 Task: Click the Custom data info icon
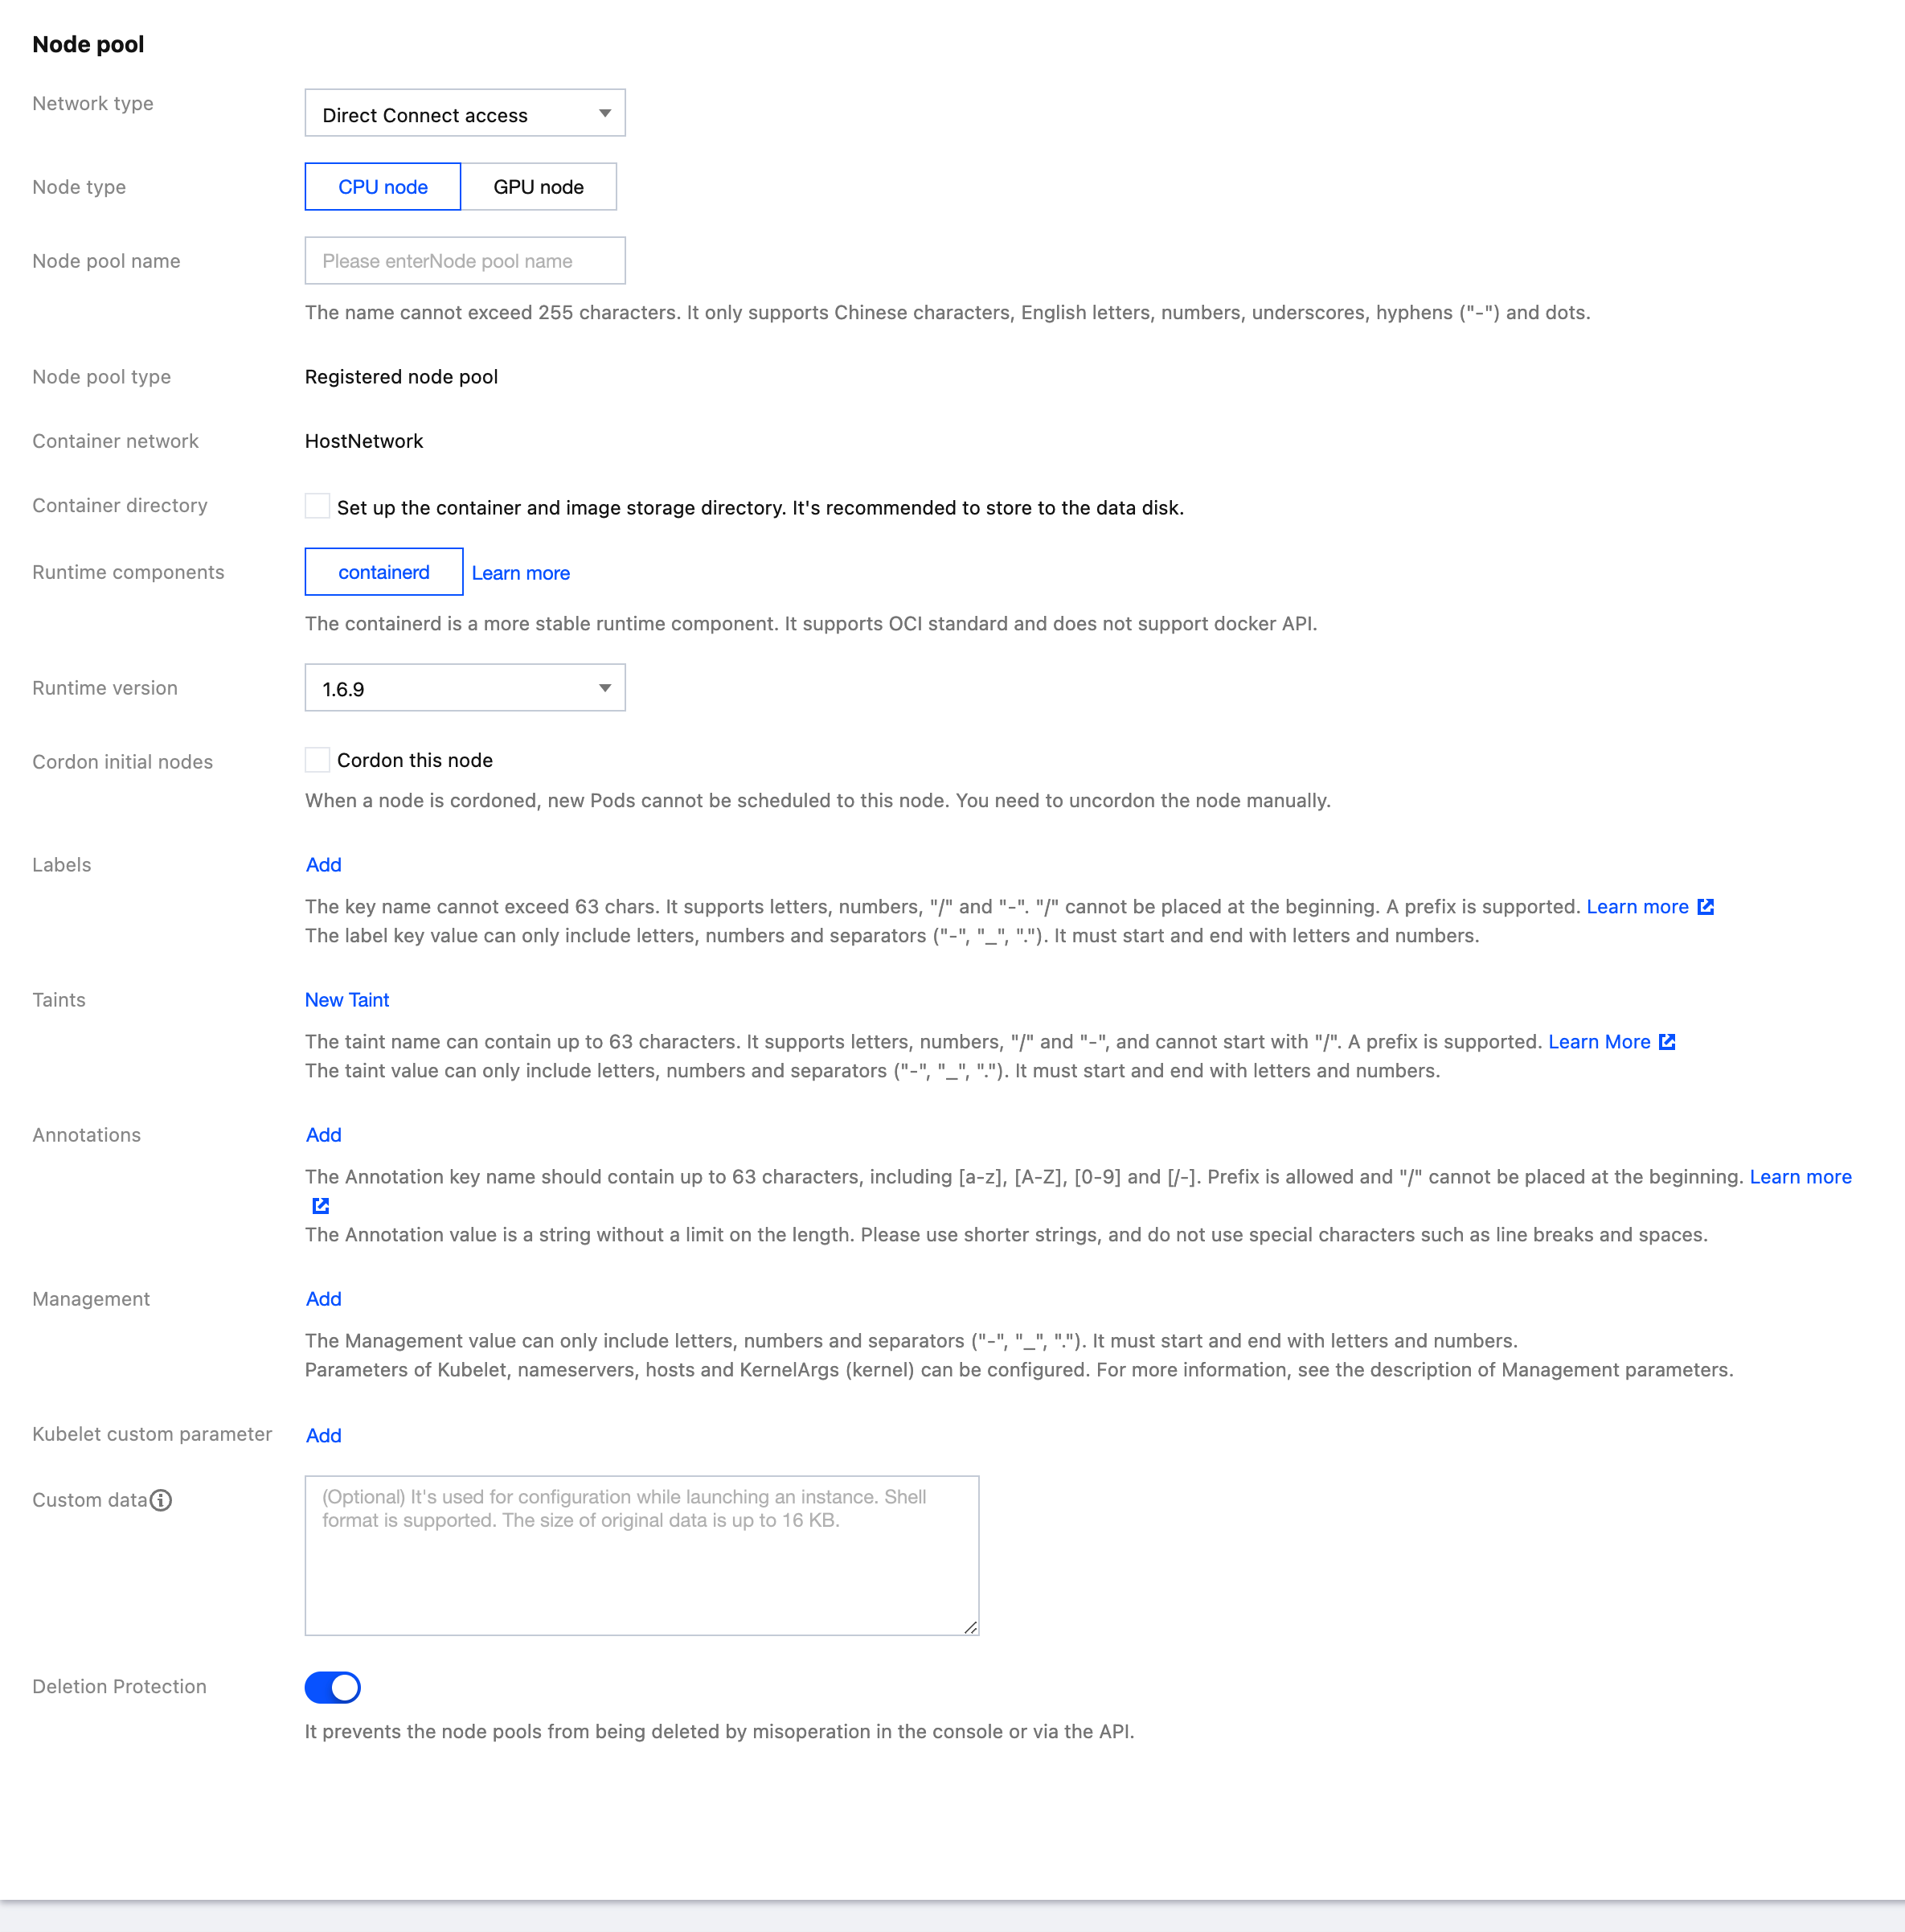pyautogui.click(x=161, y=1500)
